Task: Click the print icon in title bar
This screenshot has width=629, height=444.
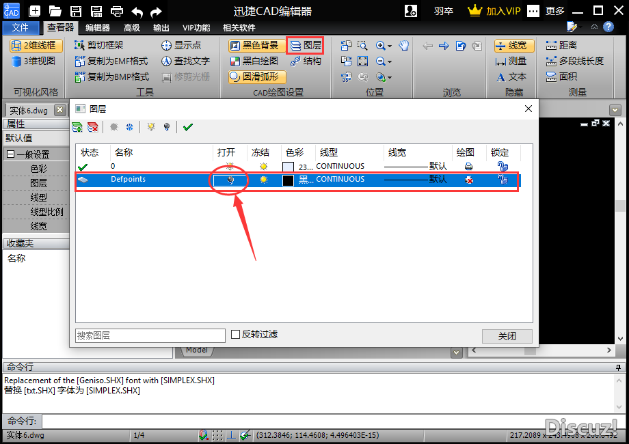Action: pyautogui.click(x=117, y=12)
